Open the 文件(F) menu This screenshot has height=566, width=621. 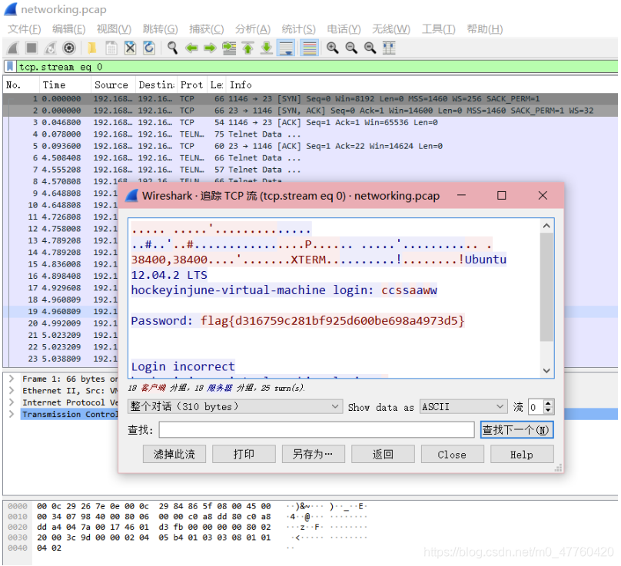point(25,29)
